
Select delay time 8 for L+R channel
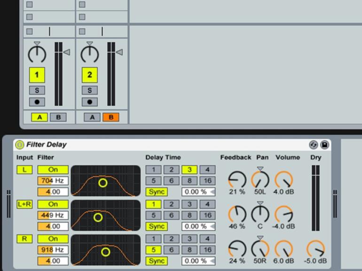tap(189, 215)
